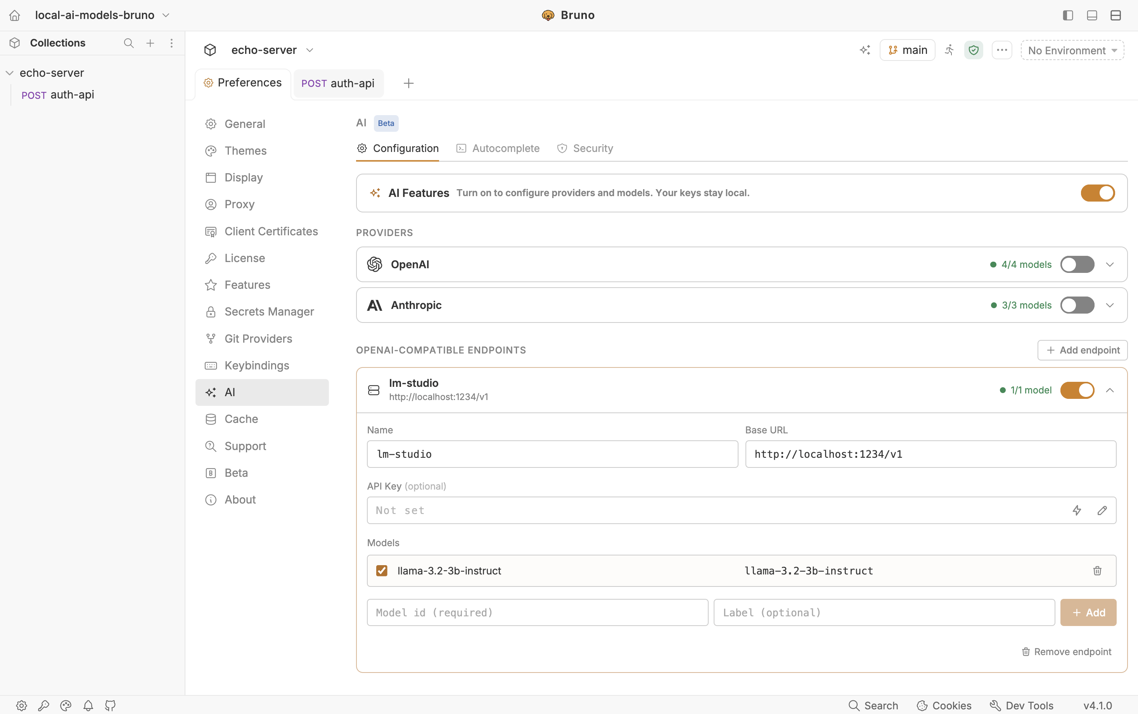Open a new request tab
Viewport: 1138px width, 714px height.
(409, 84)
